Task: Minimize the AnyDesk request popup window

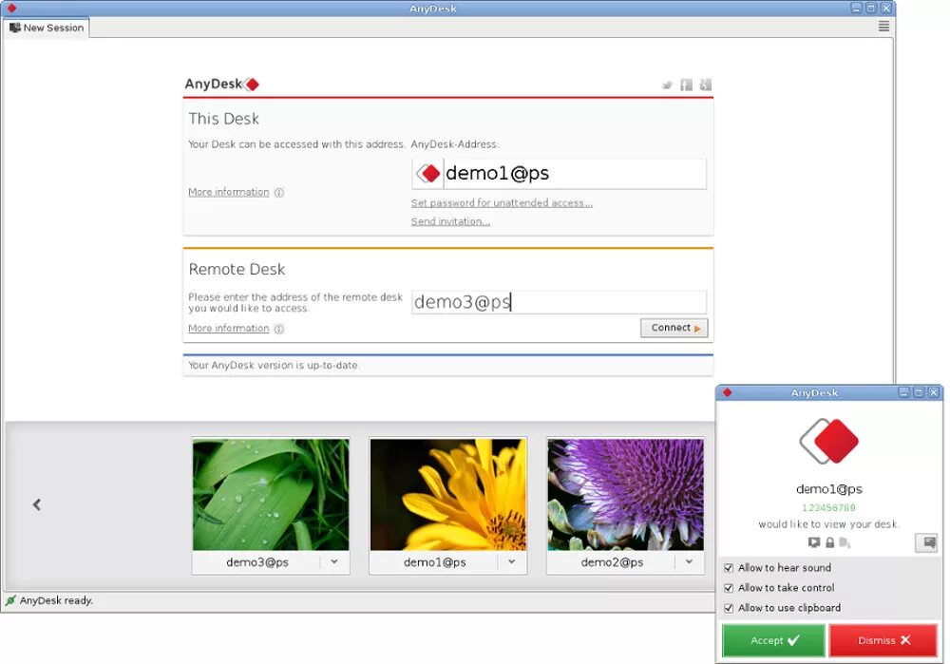Action: pyautogui.click(x=903, y=392)
